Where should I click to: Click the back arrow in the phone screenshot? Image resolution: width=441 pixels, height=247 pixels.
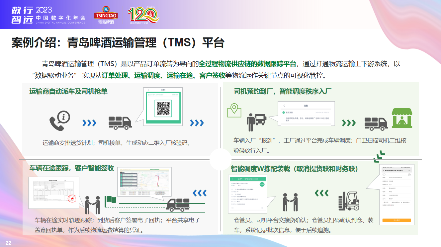coord(384,174)
